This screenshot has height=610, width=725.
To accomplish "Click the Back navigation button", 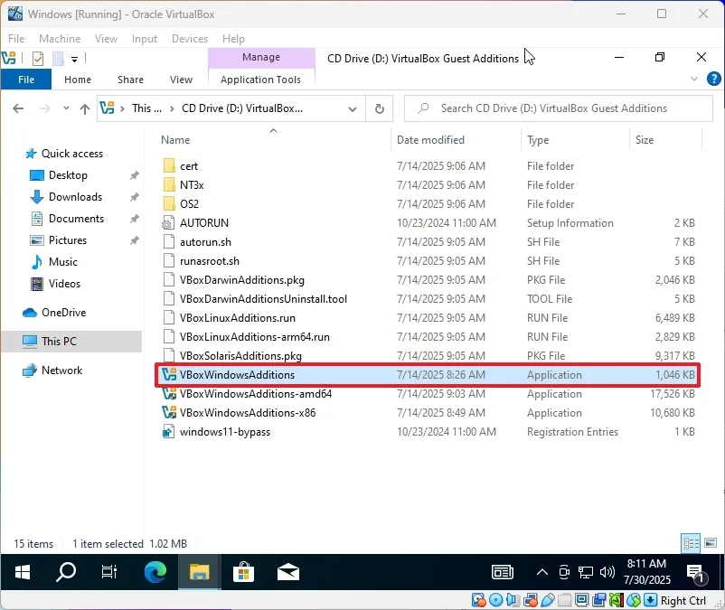I will click(18, 107).
